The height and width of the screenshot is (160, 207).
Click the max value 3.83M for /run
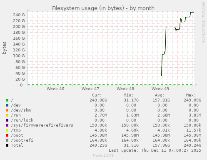pyautogui.click(x=195, y=115)
